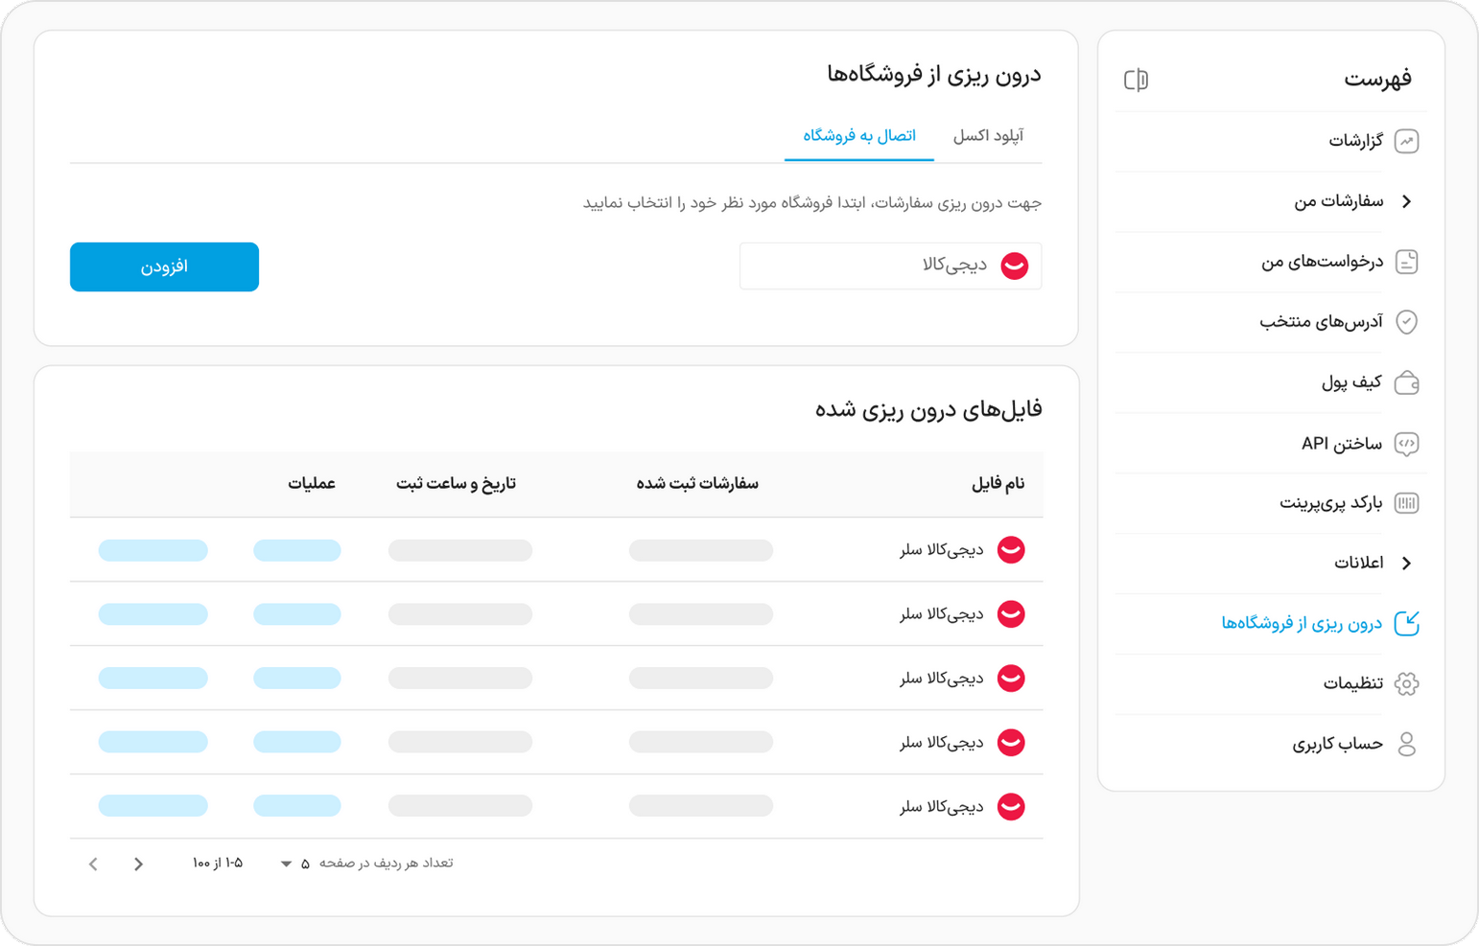Screen dimensions: 1479x946
Task: Click the حساب کاربری user icon
Action: point(1408,743)
